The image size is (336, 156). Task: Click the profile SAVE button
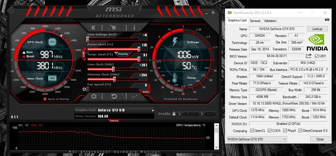coord(210,114)
